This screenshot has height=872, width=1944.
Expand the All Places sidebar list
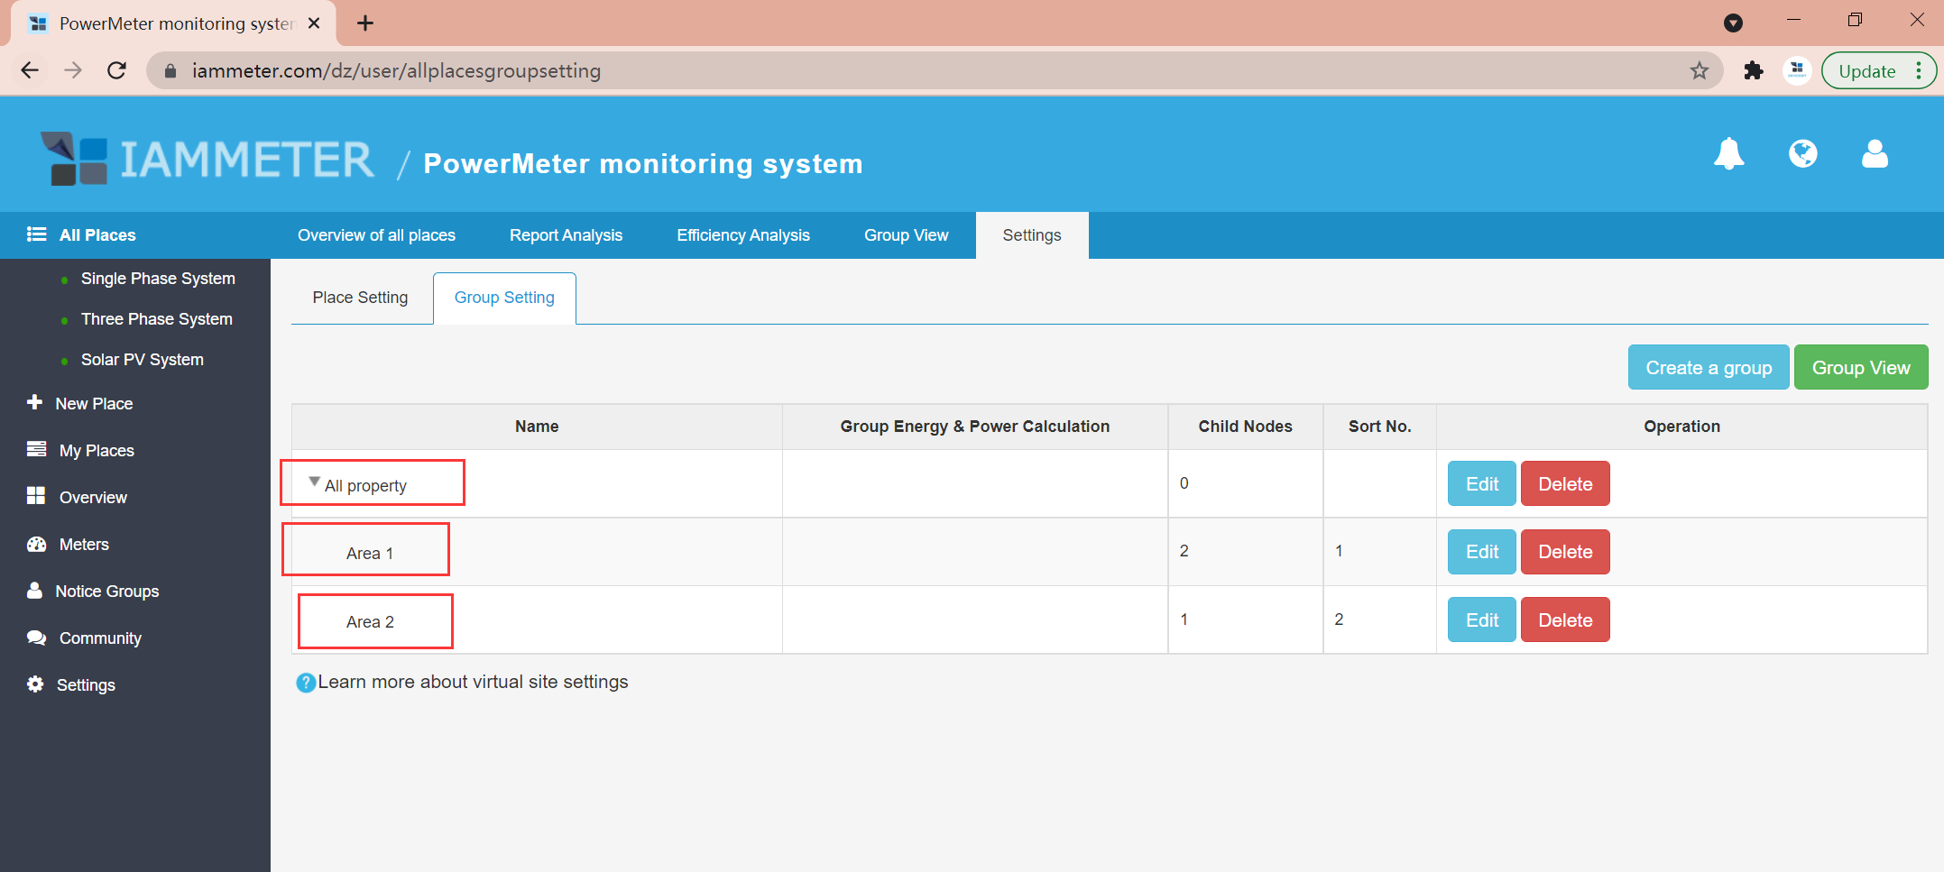tap(97, 235)
